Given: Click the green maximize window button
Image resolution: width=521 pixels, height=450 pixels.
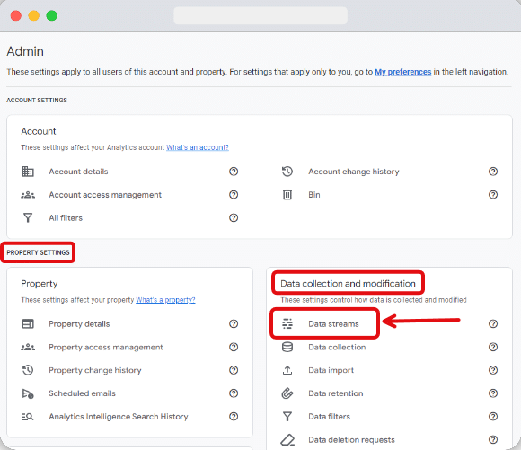Looking at the screenshot, I should click(51, 15).
